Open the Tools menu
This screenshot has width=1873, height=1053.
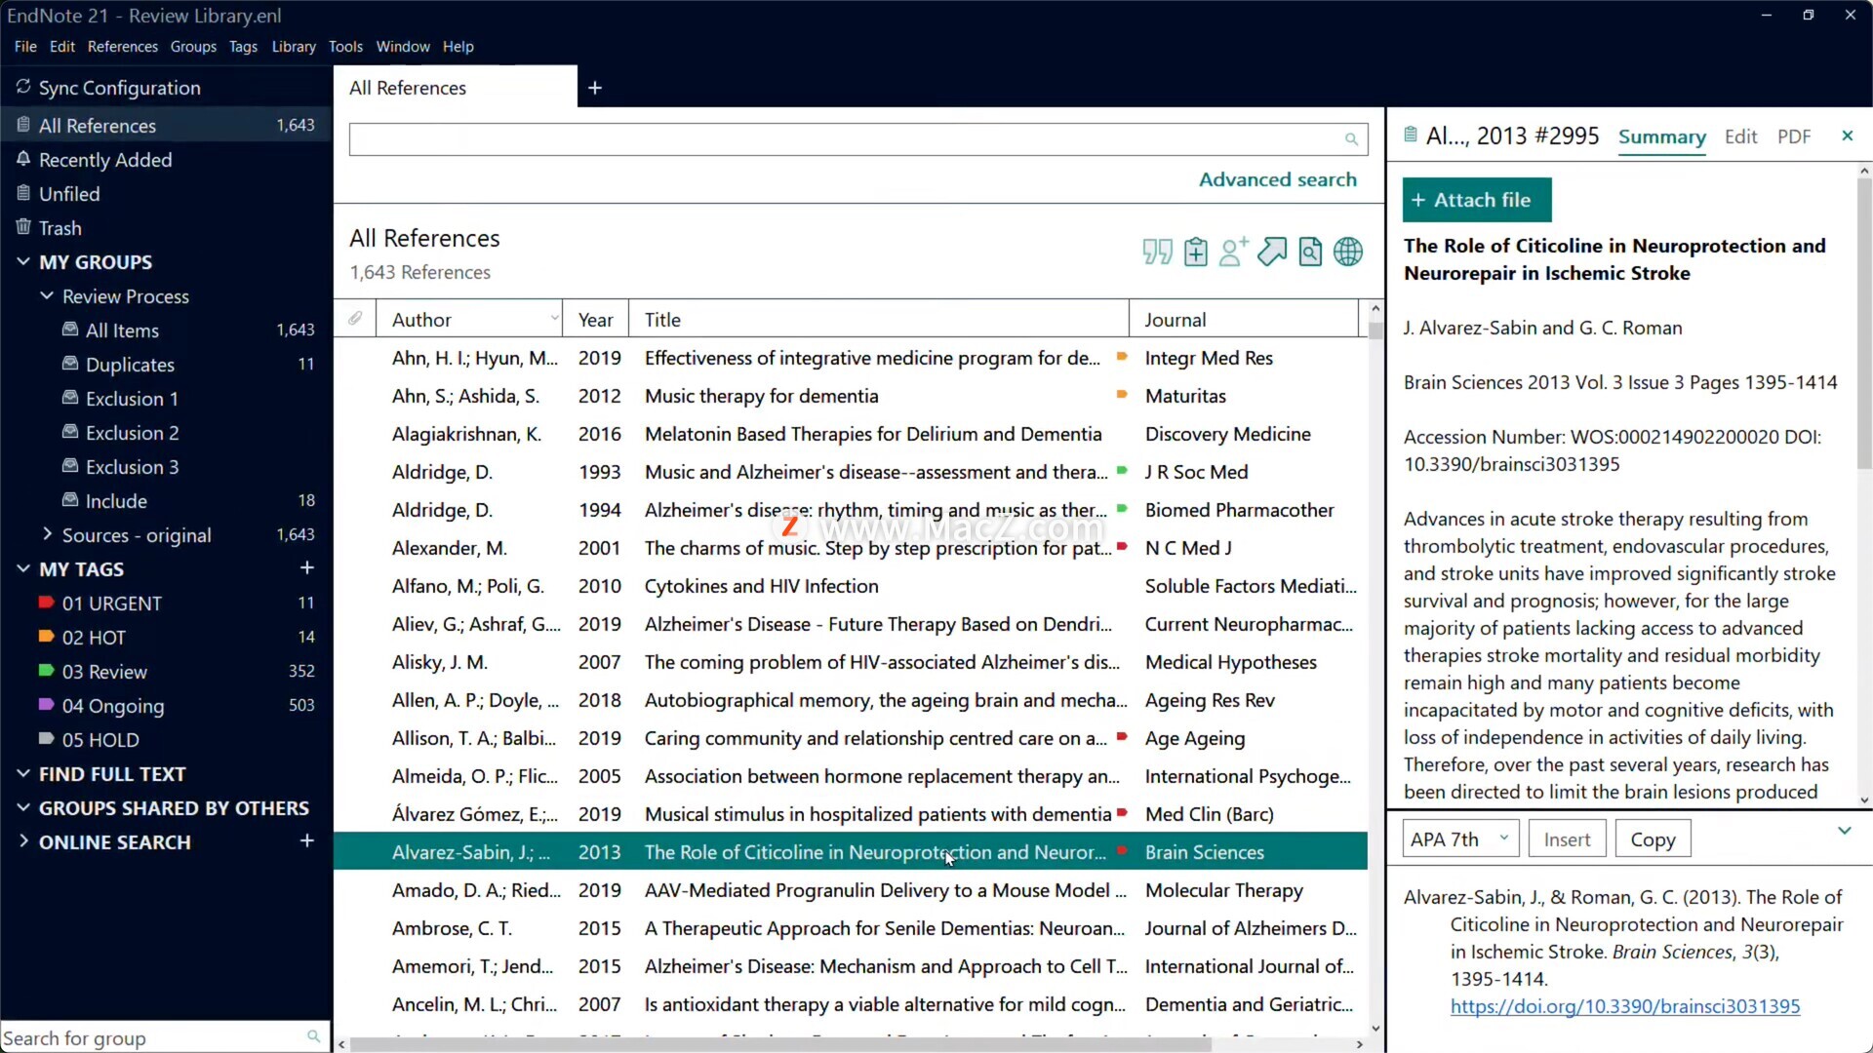tap(345, 46)
